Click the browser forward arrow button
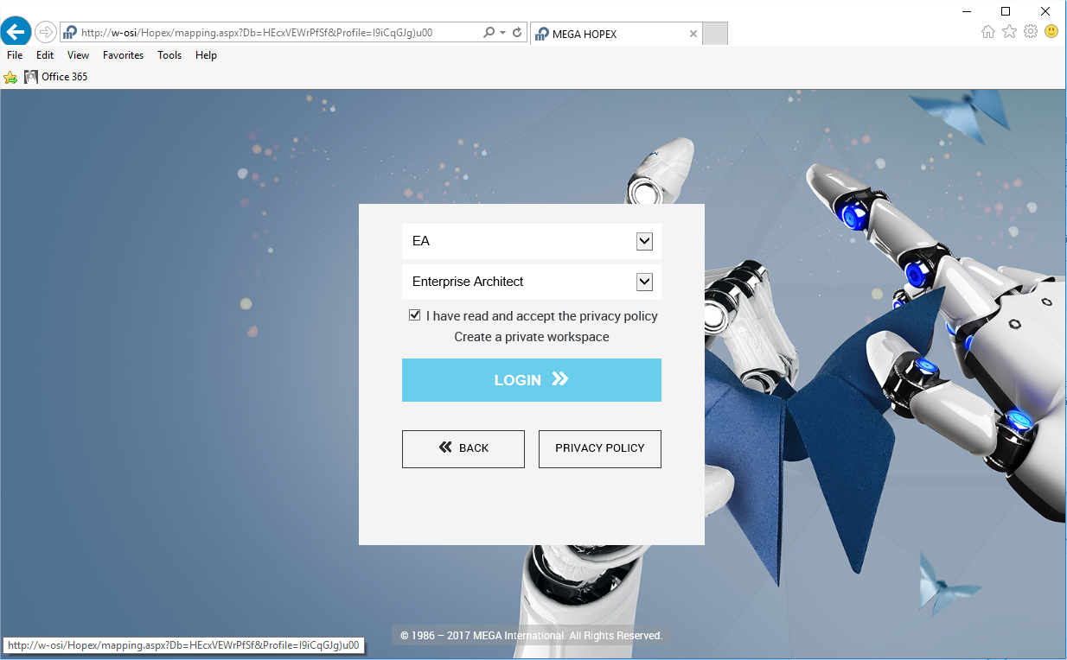This screenshot has height=660, width=1067. [x=46, y=33]
